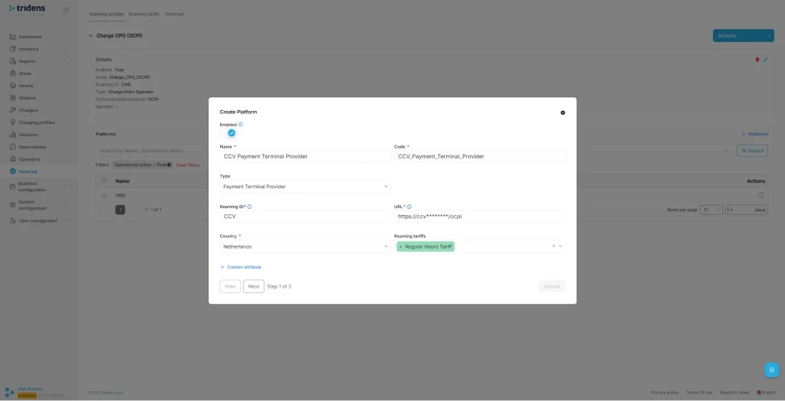Expand the Roaming tariffs dropdown arrow
The image size is (785, 401).
tap(560, 246)
